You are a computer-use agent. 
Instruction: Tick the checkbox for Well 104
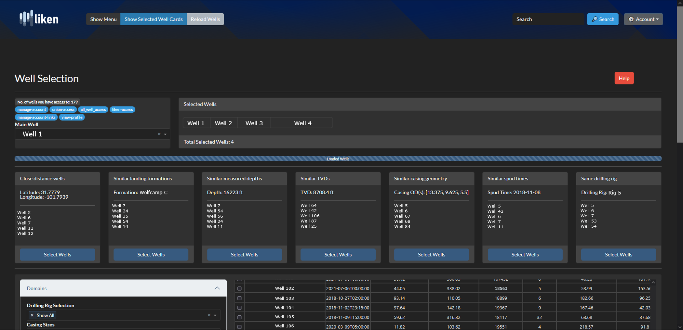pyautogui.click(x=239, y=308)
